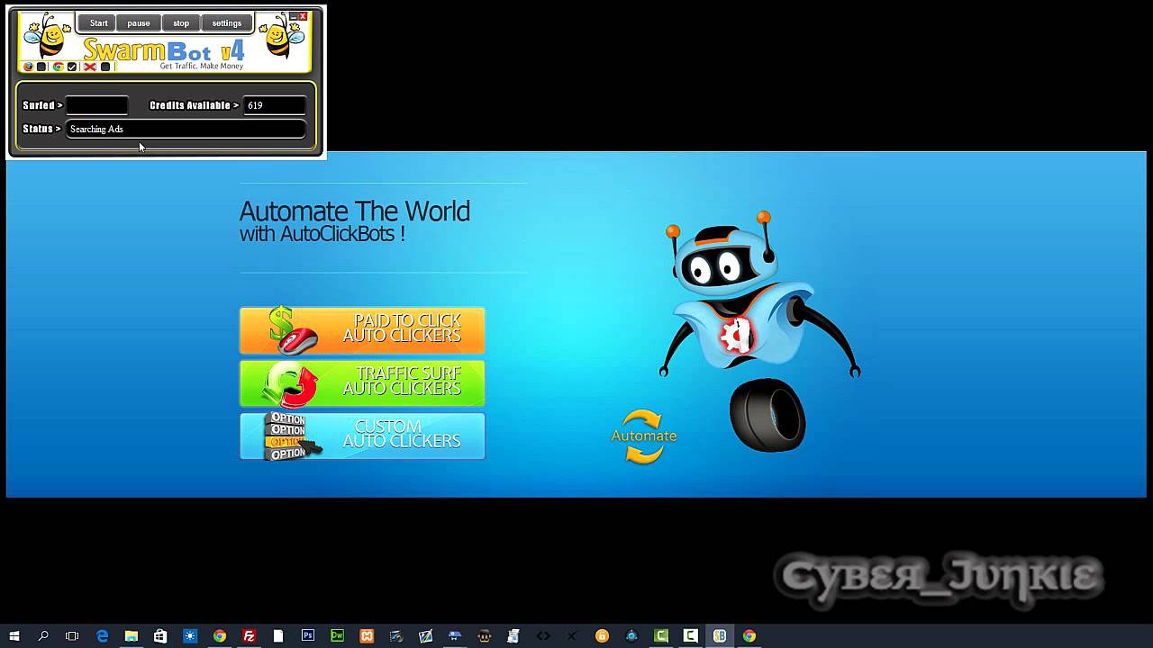Stop the SwarmBot via stop button
1153x648 pixels.
coord(181,23)
